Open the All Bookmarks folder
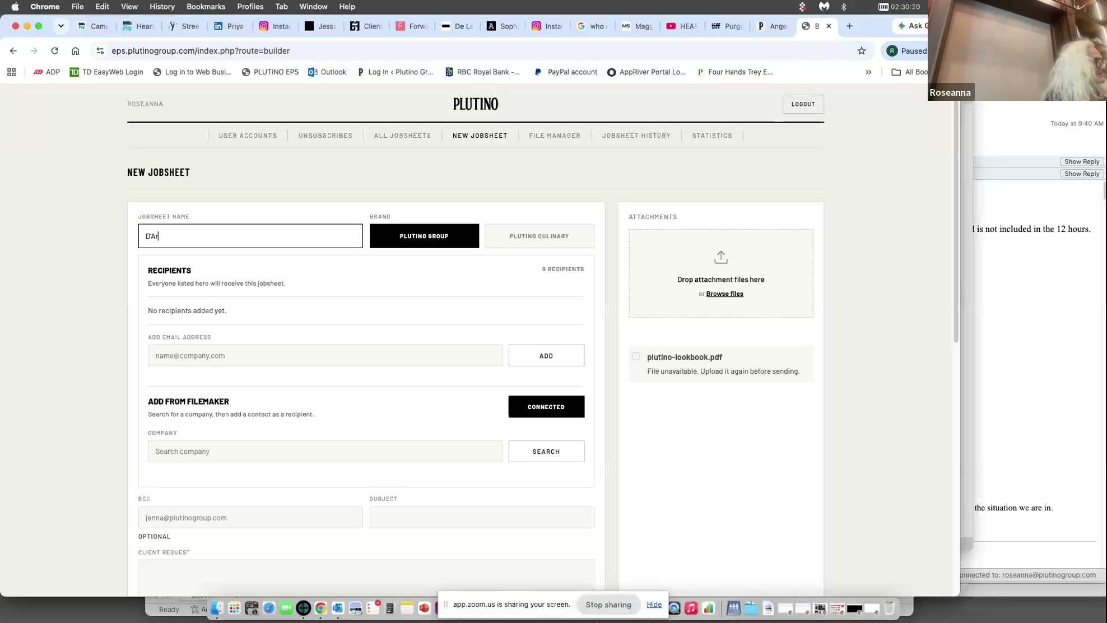 [909, 72]
